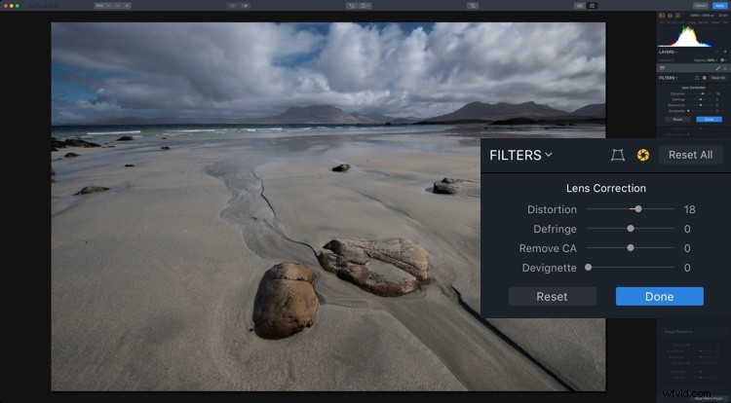Screen dimensions: 731x403
Task: Open the layer settings gear menu
Action: [723, 60]
